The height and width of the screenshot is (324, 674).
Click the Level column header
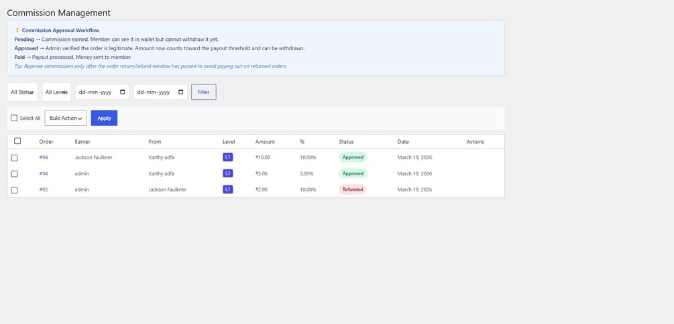pyautogui.click(x=229, y=142)
